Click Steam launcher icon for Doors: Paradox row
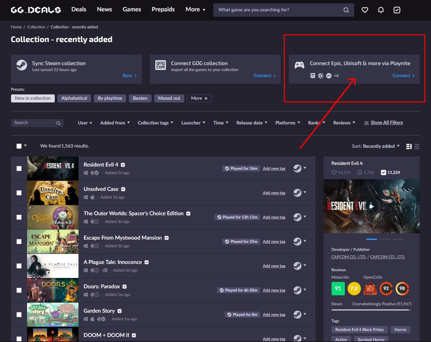 [x=297, y=290]
